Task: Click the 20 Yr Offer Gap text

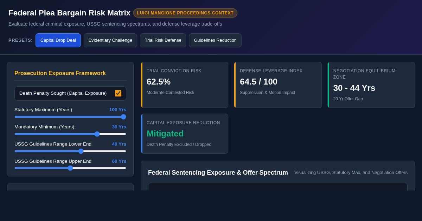Action: pyautogui.click(x=348, y=99)
